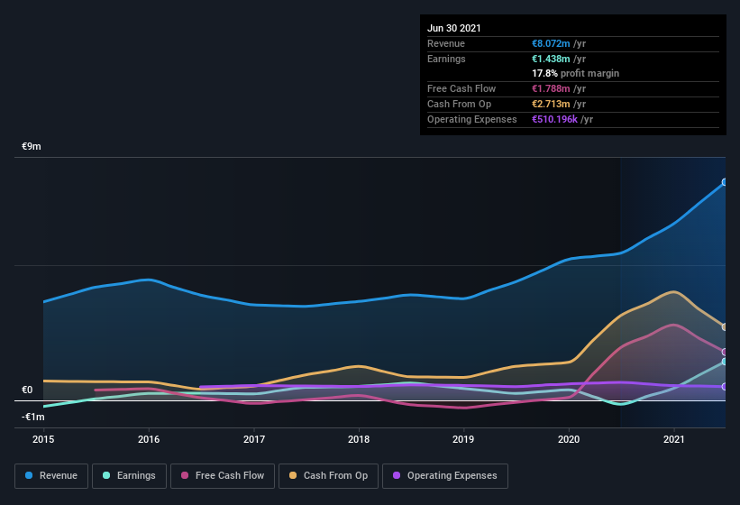The height and width of the screenshot is (505, 740).
Task: Click the Jun 30 2021 tooltip date
Action: [454, 28]
